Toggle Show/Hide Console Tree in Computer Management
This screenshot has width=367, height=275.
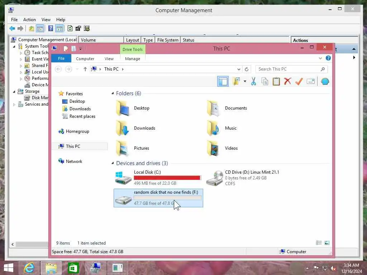(x=40, y=29)
